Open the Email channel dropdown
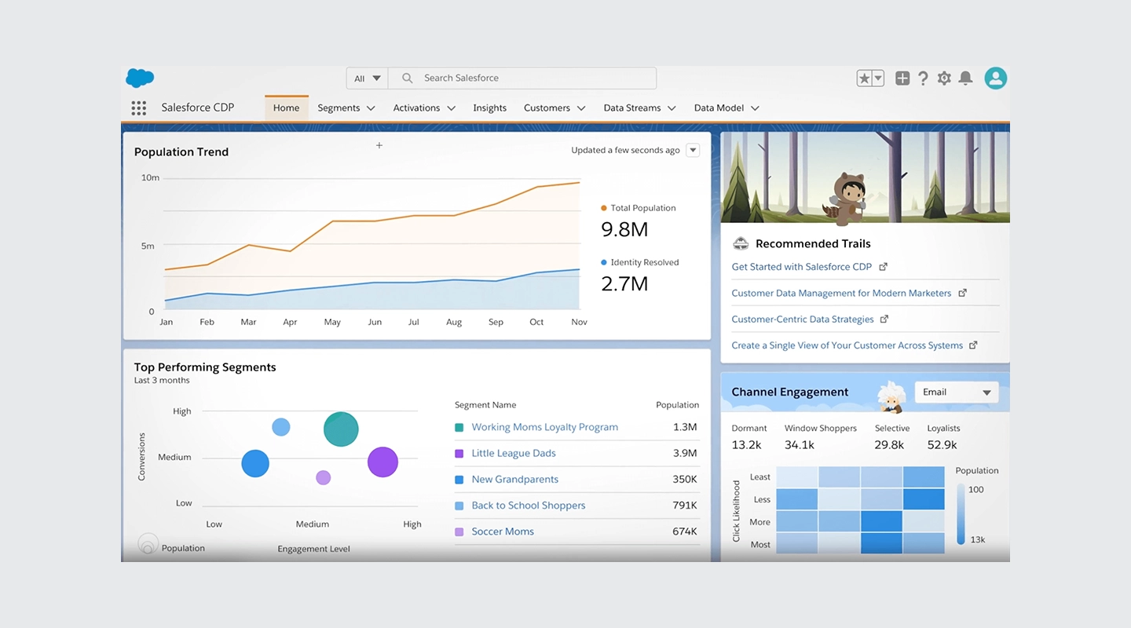Viewport: 1131px width, 628px height. coord(956,392)
